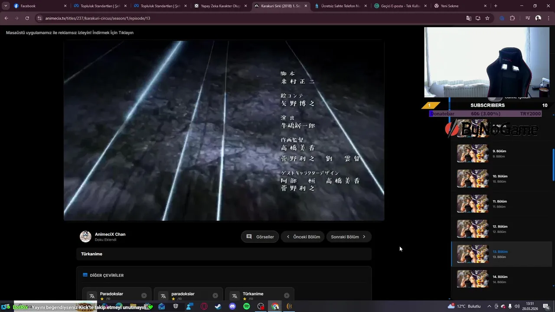Open the AnimeciX Chan avatar
Image resolution: width=555 pixels, height=312 pixels.
(85, 237)
